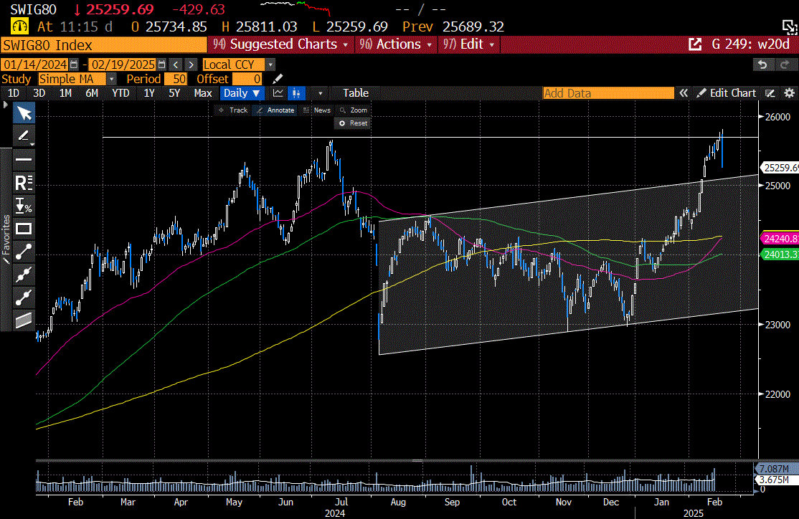Select Max time range
This screenshot has width=799, height=519.
(203, 93)
